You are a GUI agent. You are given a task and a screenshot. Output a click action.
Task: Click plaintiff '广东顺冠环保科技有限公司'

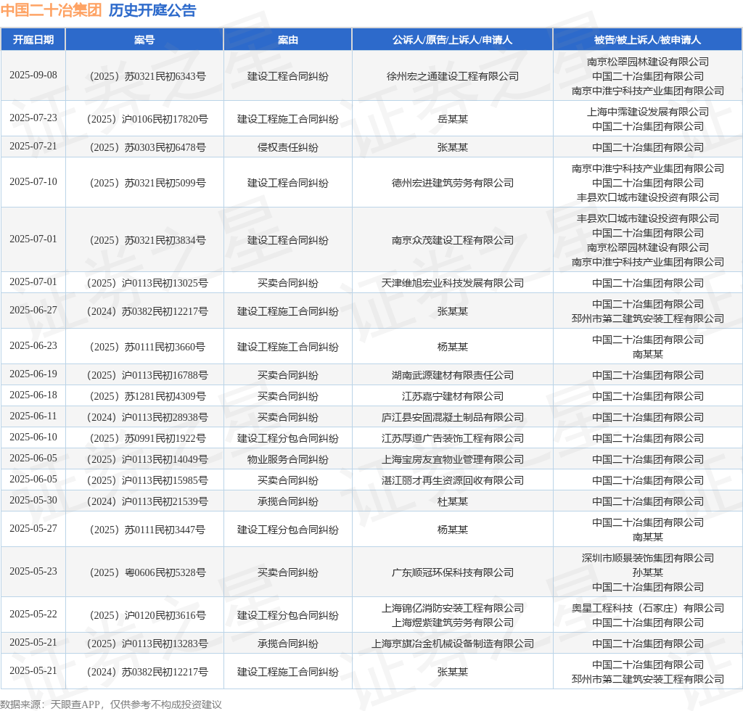click(x=453, y=572)
